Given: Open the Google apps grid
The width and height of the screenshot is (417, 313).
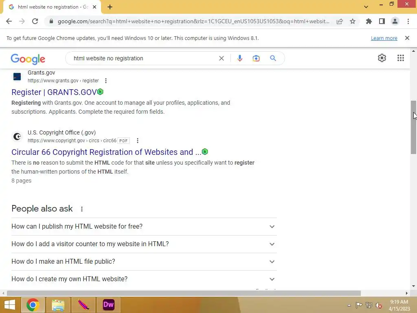Looking at the screenshot, I should [x=401, y=58].
